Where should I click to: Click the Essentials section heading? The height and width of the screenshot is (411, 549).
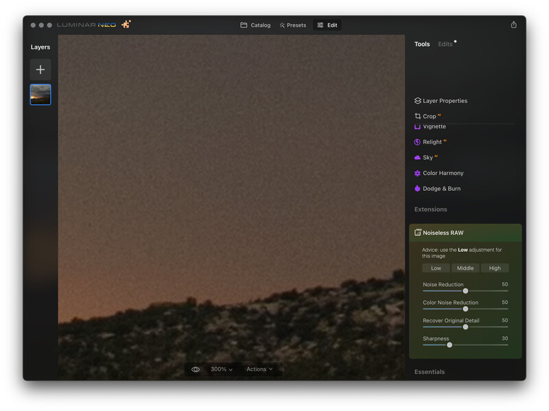[x=430, y=372]
